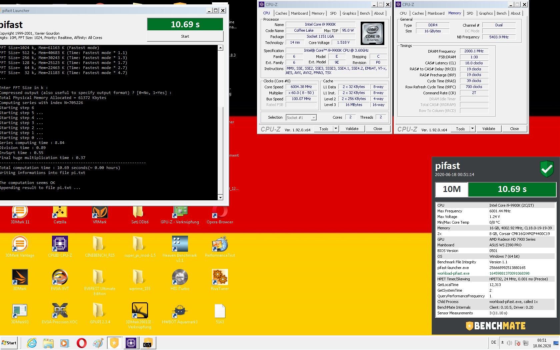
Task: Click volume icon in system tray
Action: coord(509,343)
